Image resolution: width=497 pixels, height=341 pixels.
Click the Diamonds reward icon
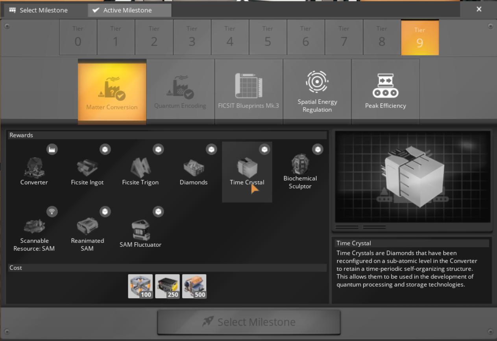(x=194, y=167)
